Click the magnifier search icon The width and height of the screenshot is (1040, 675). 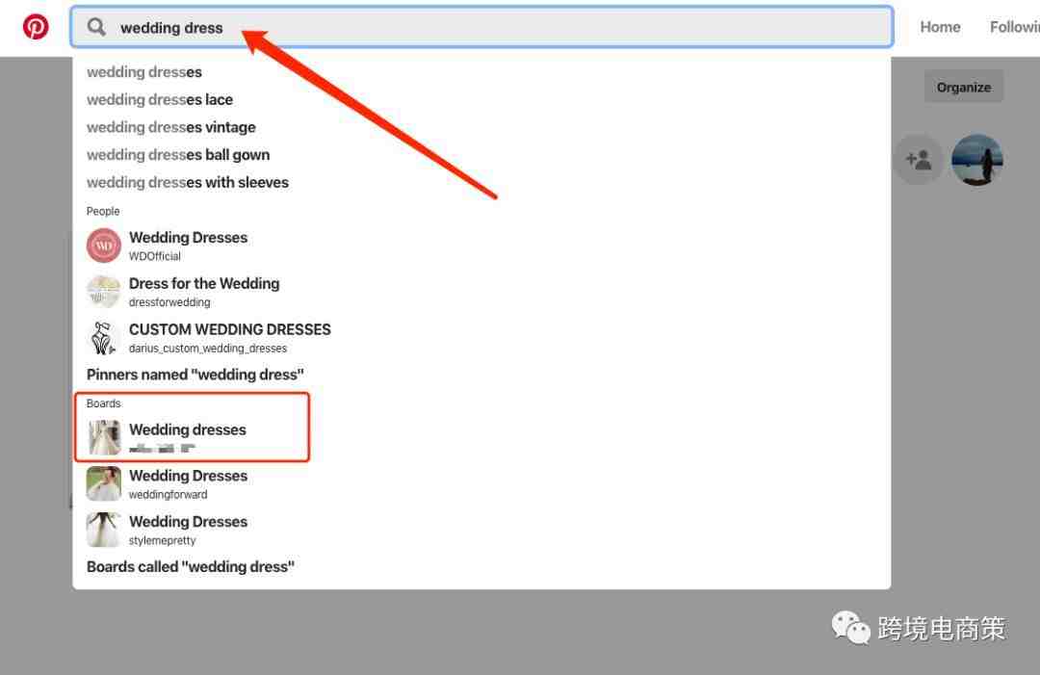97,27
